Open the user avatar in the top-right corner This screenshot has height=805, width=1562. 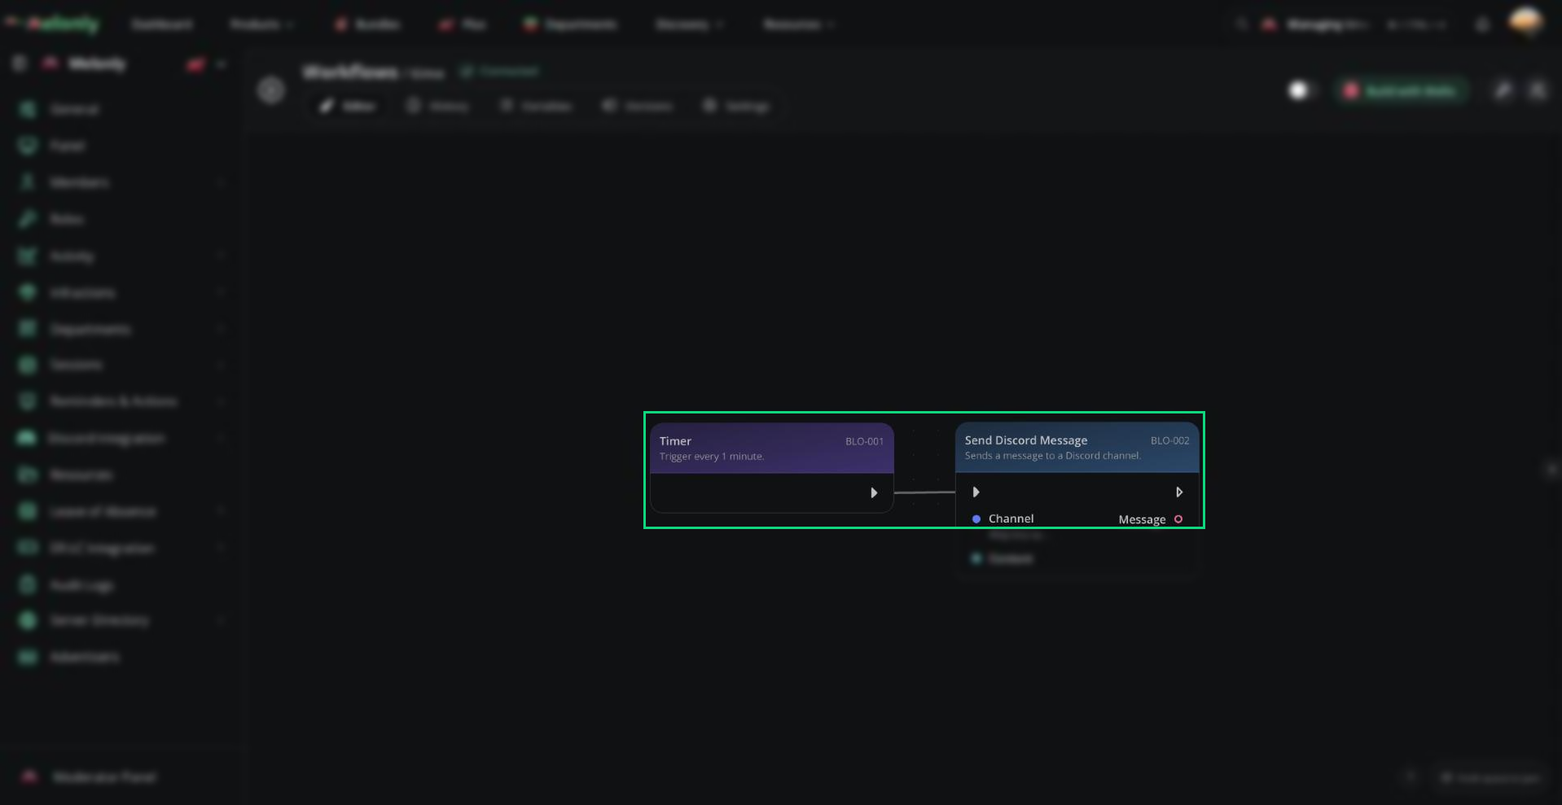[x=1525, y=22]
